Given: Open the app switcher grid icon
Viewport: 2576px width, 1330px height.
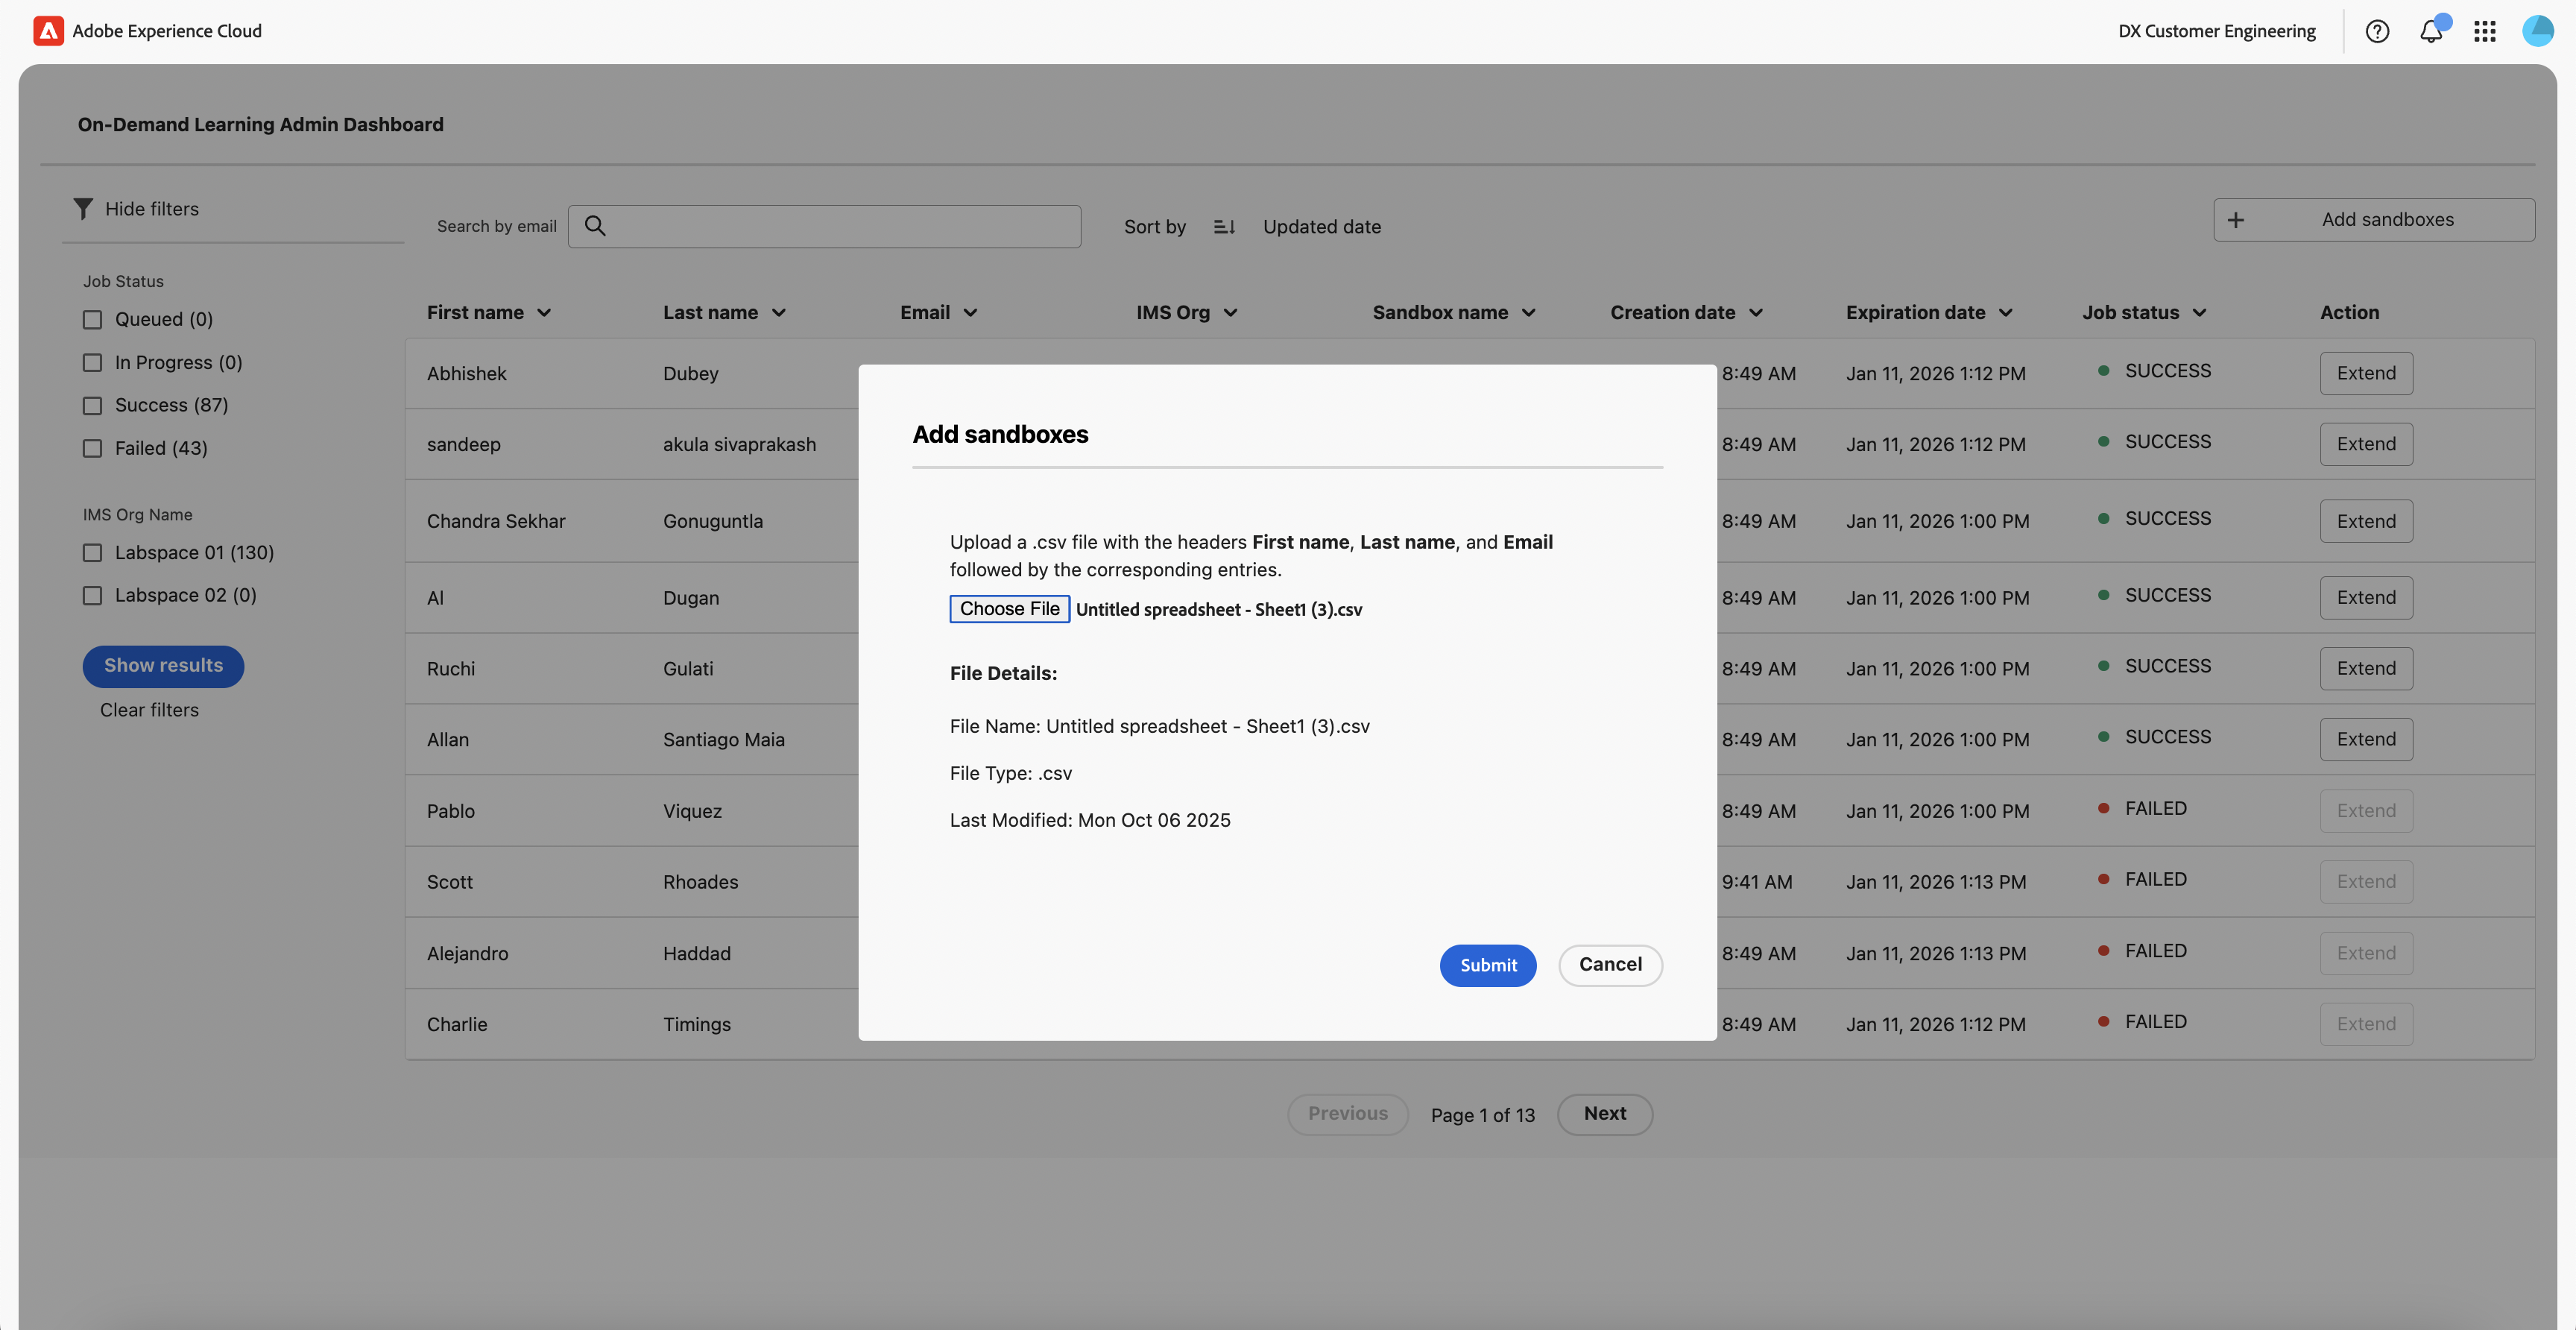Looking at the screenshot, I should point(2485,31).
